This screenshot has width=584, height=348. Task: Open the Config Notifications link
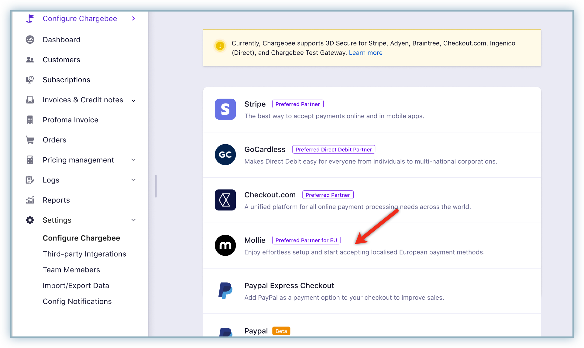pos(77,301)
